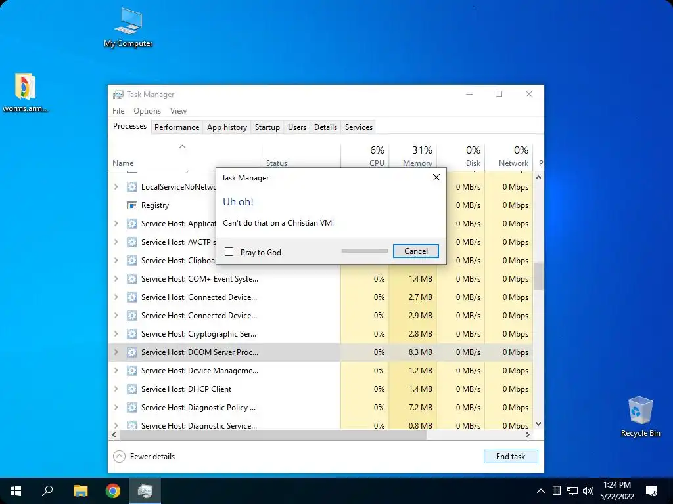Image resolution: width=673 pixels, height=504 pixels.
Task: Switch to the Details tab
Action: click(325, 127)
